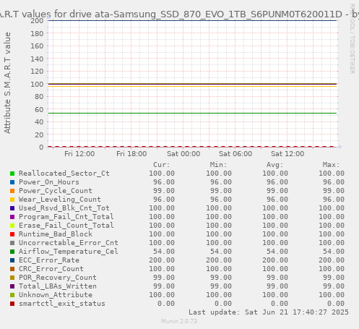Click the Uncorrectable_Error_Cnt gray swatch
This screenshot has height=329, width=359.
[x=12, y=243]
